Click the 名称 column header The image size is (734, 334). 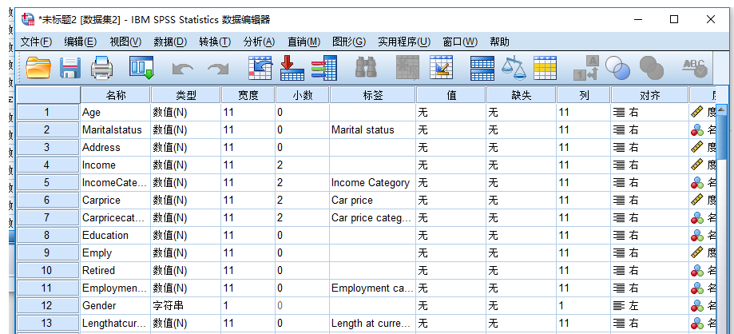point(116,95)
